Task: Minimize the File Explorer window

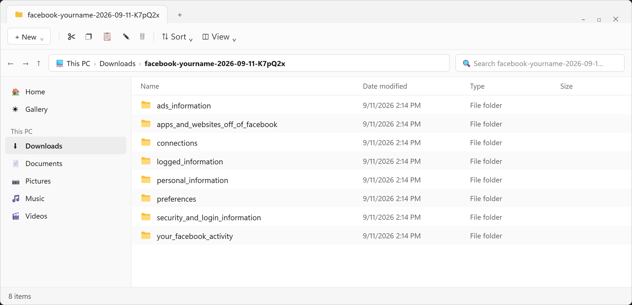Action: tap(583, 19)
